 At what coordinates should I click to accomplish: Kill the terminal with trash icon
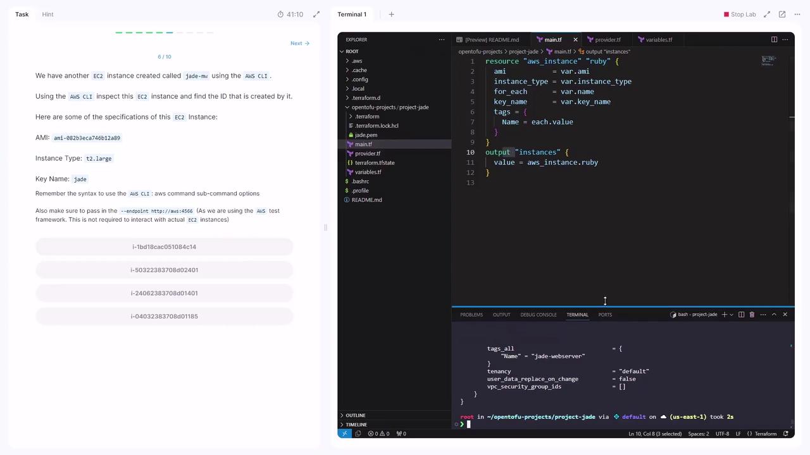(x=752, y=315)
